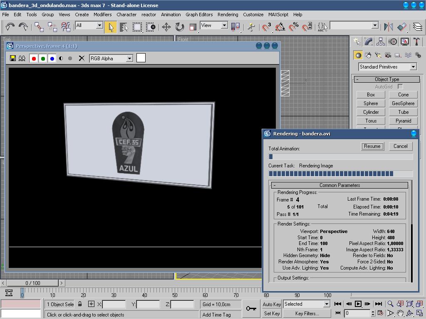Enable the AutoGrid checkbox

[x=400, y=86]
